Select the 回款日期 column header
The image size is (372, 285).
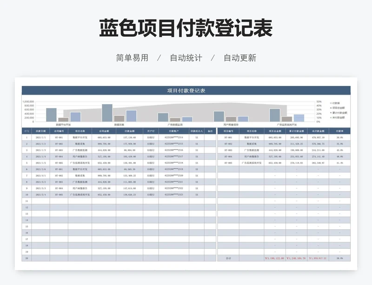click(40, 131)
